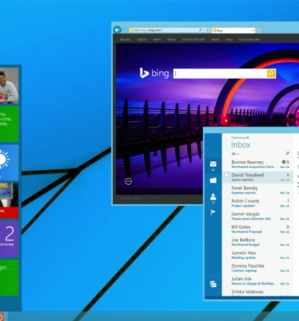
Task: Click the search icon in Mail Inbox
Action: point(287,154)
